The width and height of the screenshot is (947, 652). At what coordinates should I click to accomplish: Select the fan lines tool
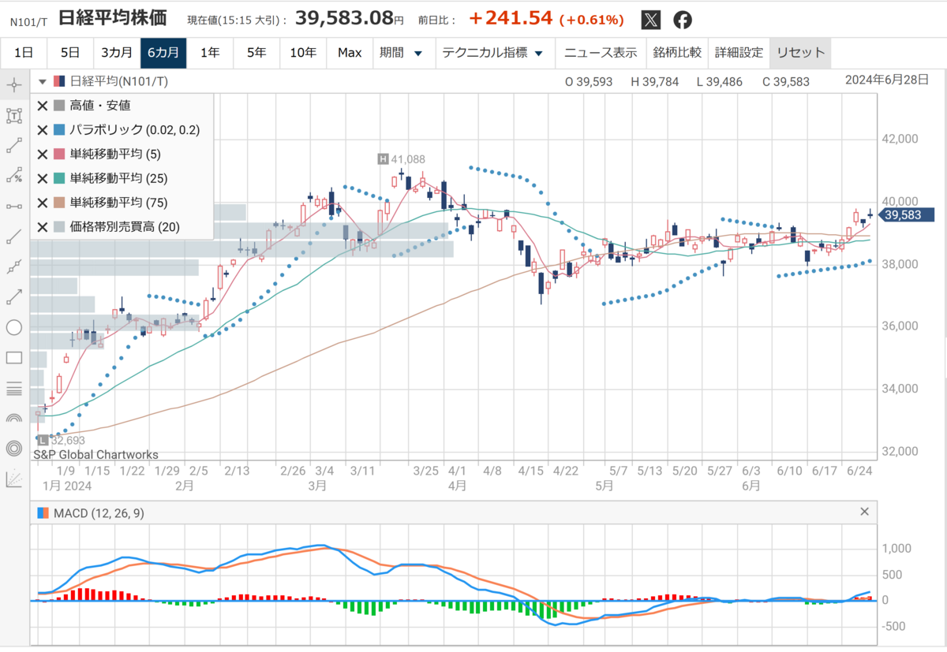[13, 479]
